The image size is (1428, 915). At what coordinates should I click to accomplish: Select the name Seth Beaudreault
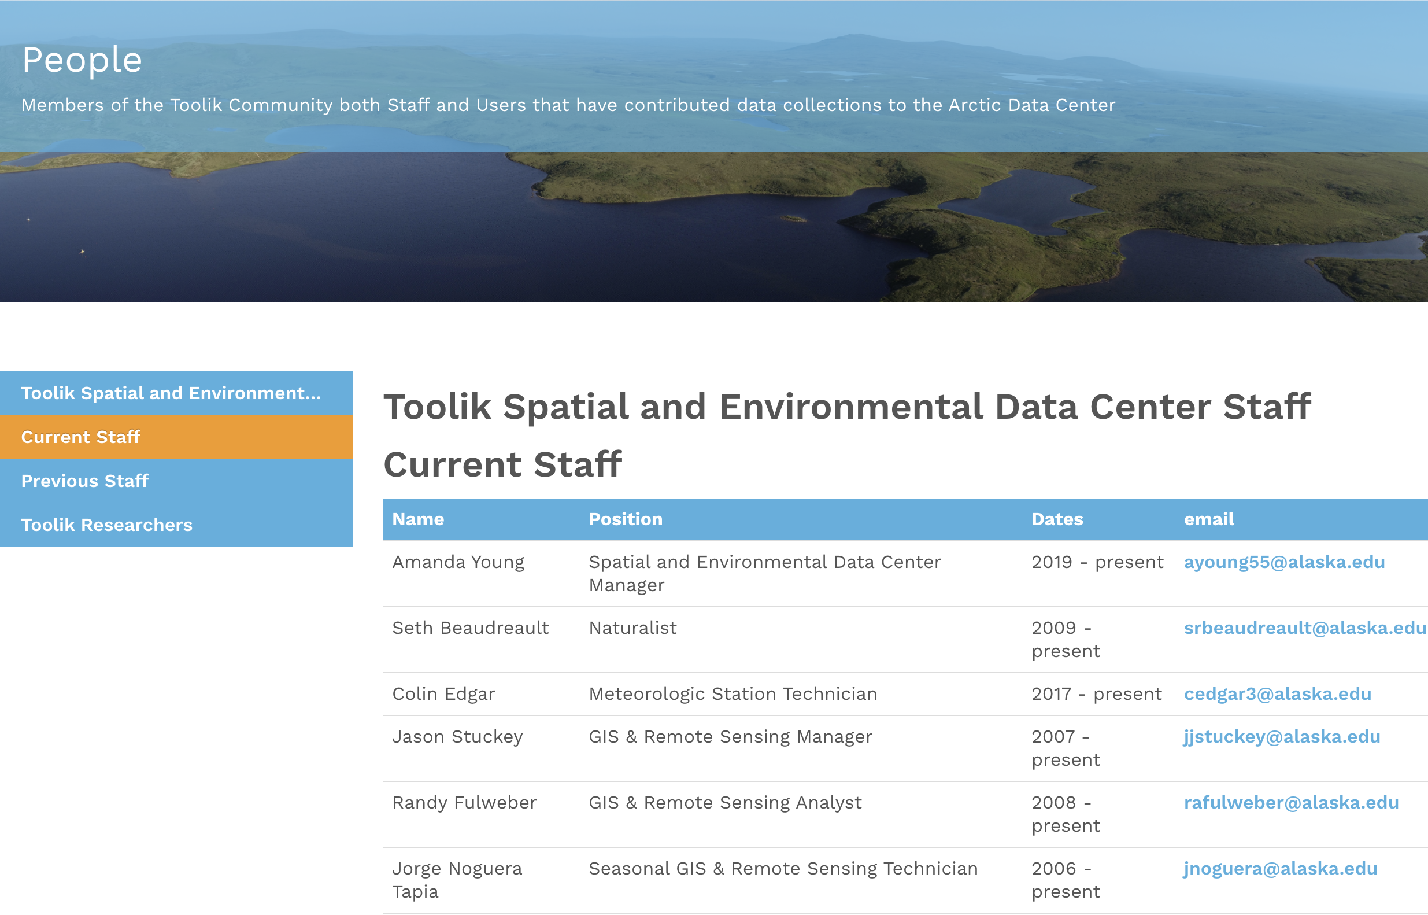pyautogui.click(x=470, y=628)
